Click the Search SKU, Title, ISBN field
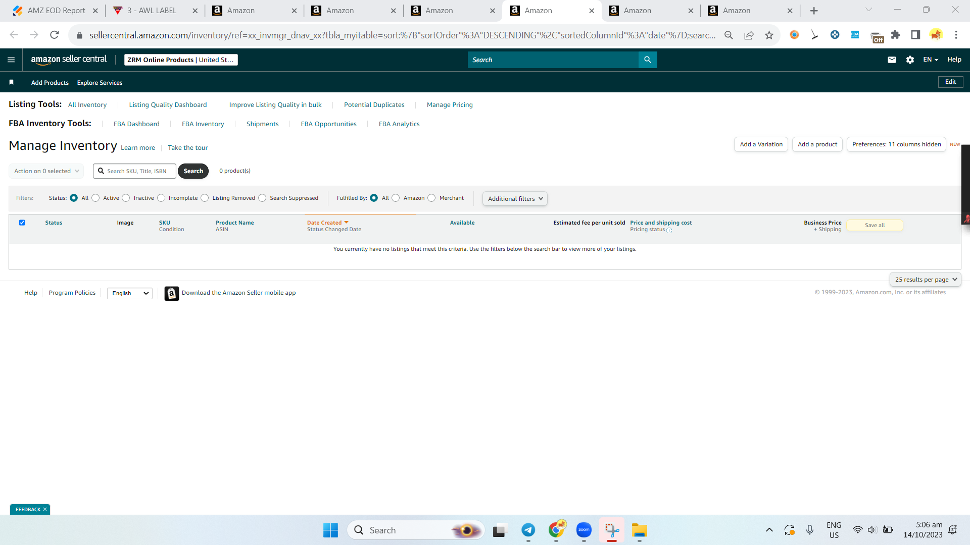This screenshot has height=545, width=970. 135,171
